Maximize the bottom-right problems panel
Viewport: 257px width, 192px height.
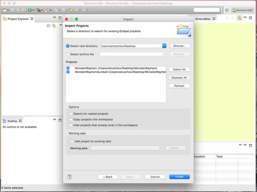coord(250,145)
